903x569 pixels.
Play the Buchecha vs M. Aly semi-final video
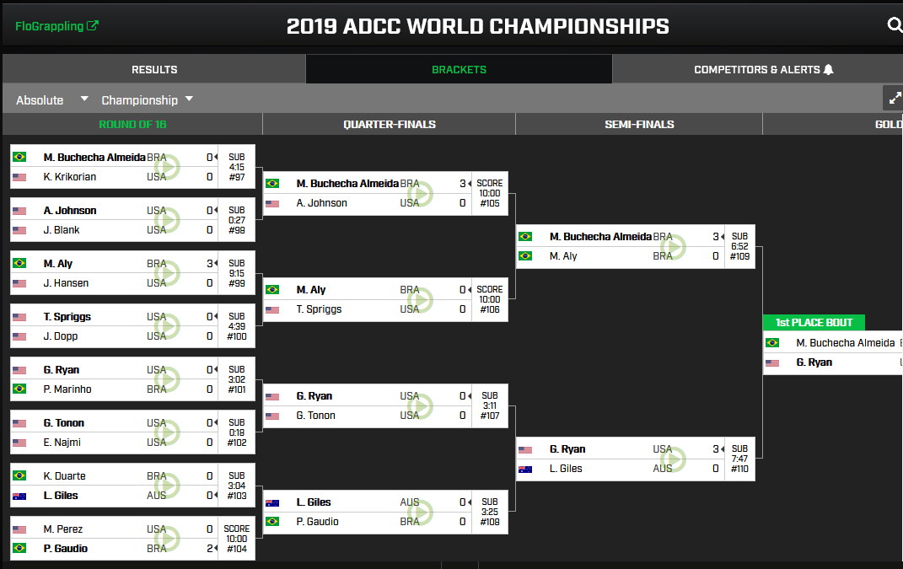pos(674,246)
